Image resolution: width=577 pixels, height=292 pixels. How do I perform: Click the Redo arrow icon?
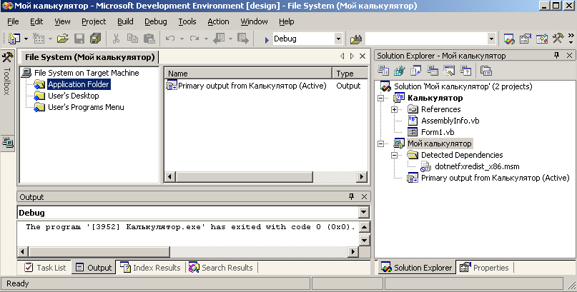click(194, 39)
